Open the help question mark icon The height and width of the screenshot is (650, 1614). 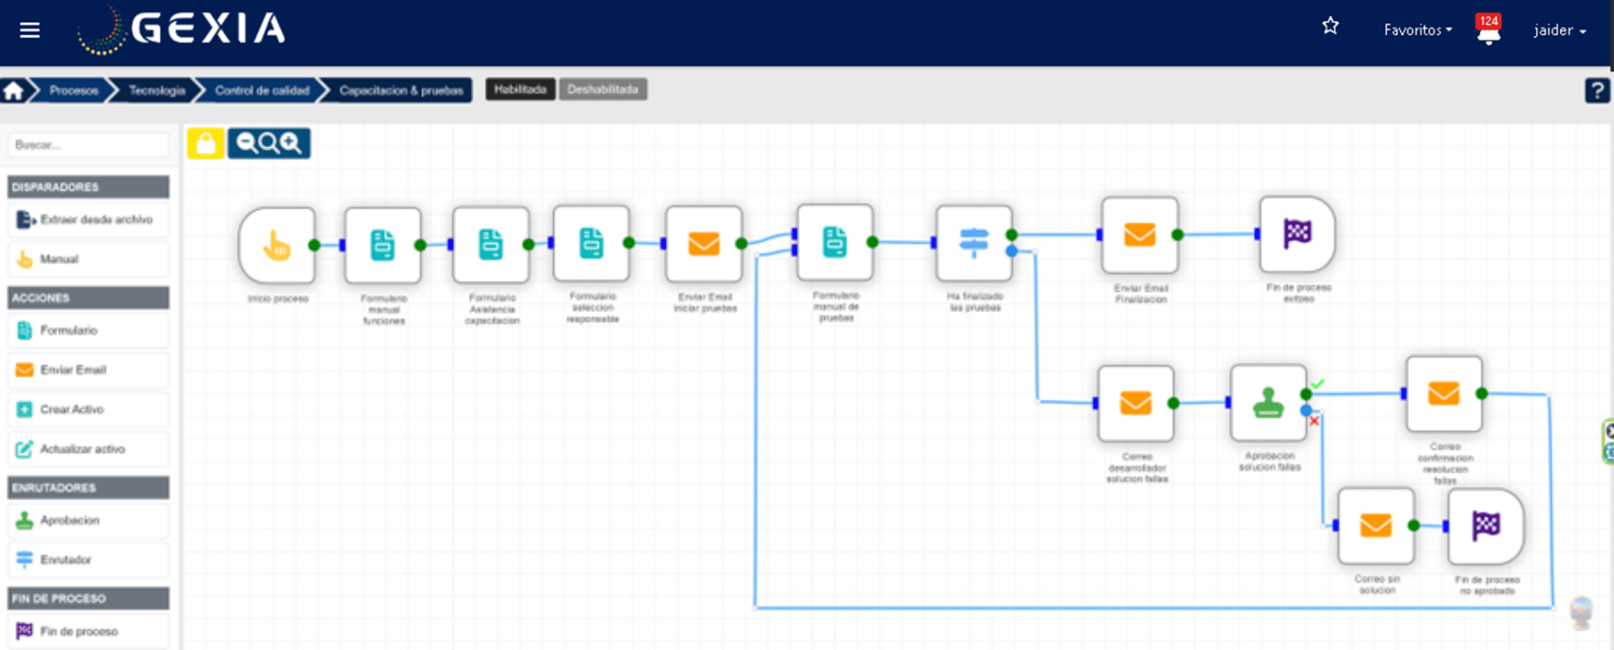1596,90
